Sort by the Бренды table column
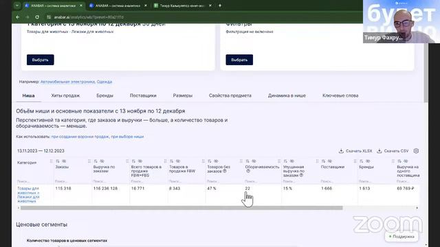This screenshot has width=440, height=247. click(362, 161)
